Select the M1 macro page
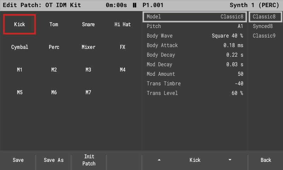The width and height of the screenshot is (283, 170). [x=19, y=70]
